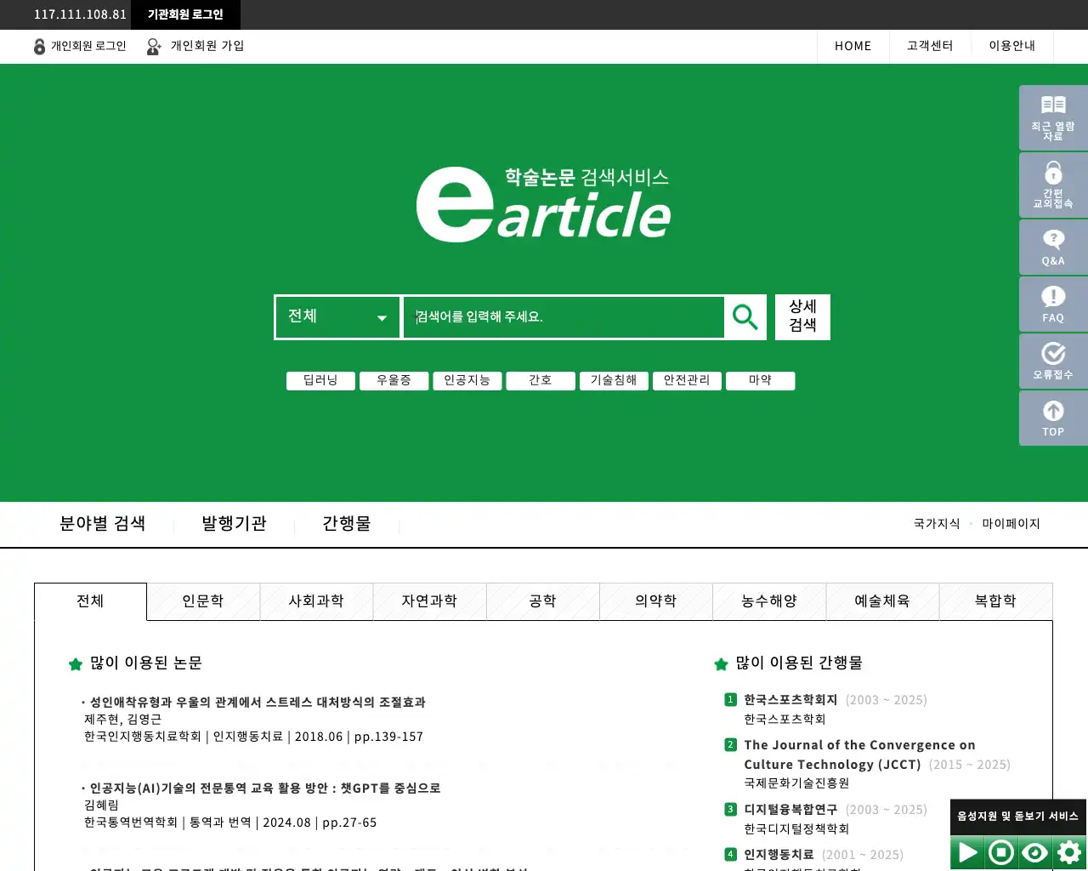The image size is (1088, 871).
Task: Open the 고객센터 menu item
Action: pyautogui.click(x=930, y=46)
